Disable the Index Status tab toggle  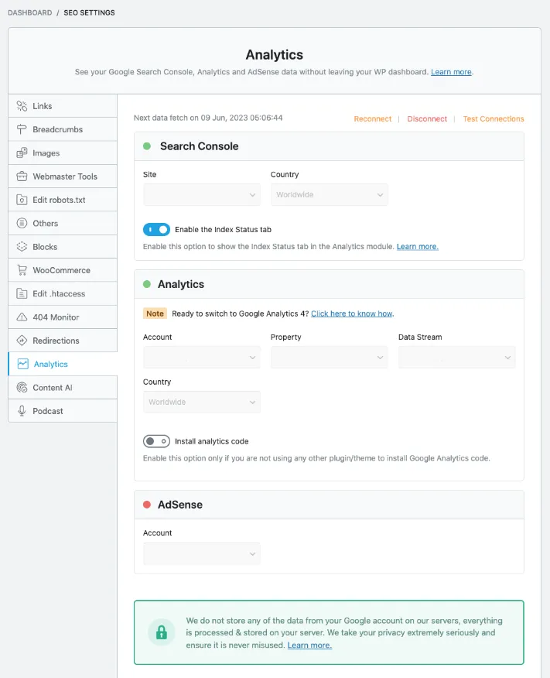[x=156, y=229]
